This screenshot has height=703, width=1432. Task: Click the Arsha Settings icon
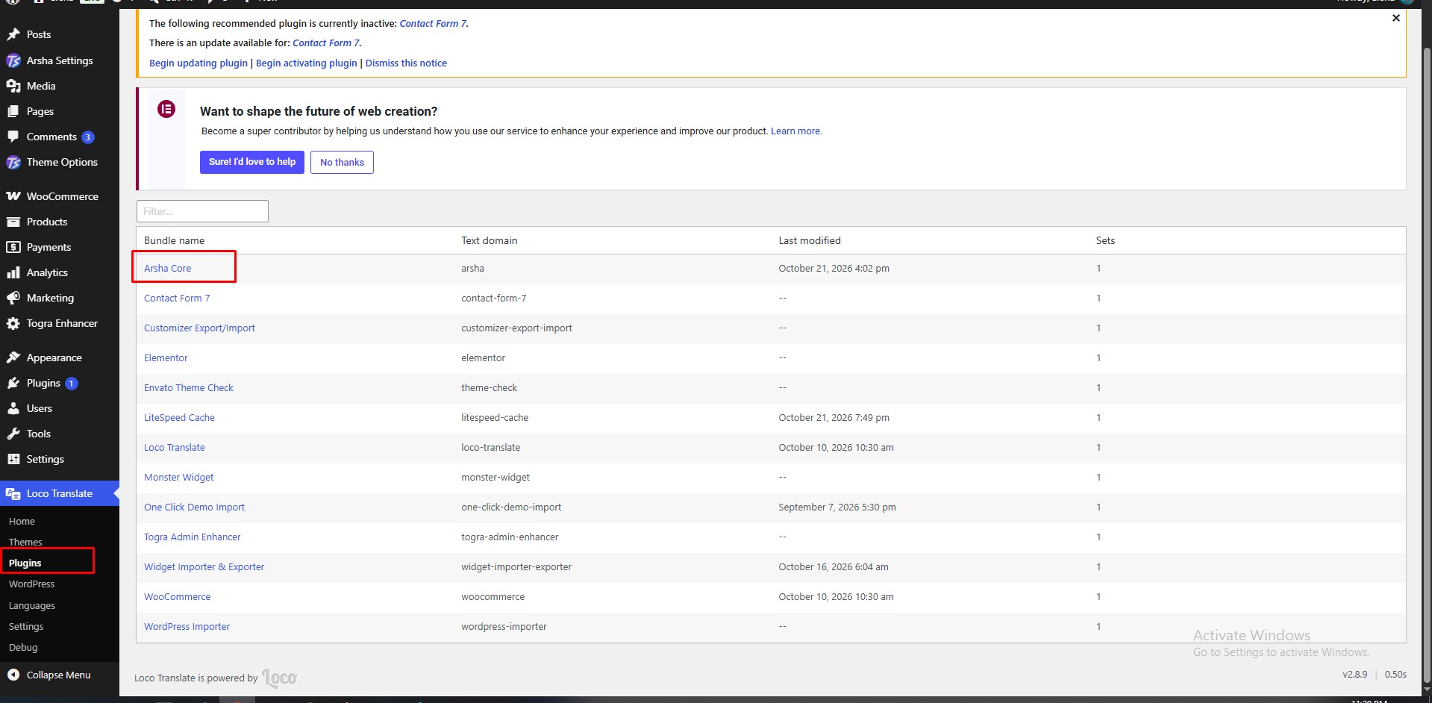(13, 60)
